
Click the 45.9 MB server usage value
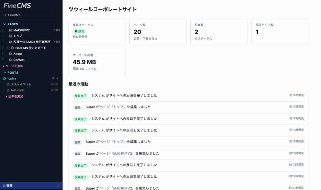[x=84, y=62]
